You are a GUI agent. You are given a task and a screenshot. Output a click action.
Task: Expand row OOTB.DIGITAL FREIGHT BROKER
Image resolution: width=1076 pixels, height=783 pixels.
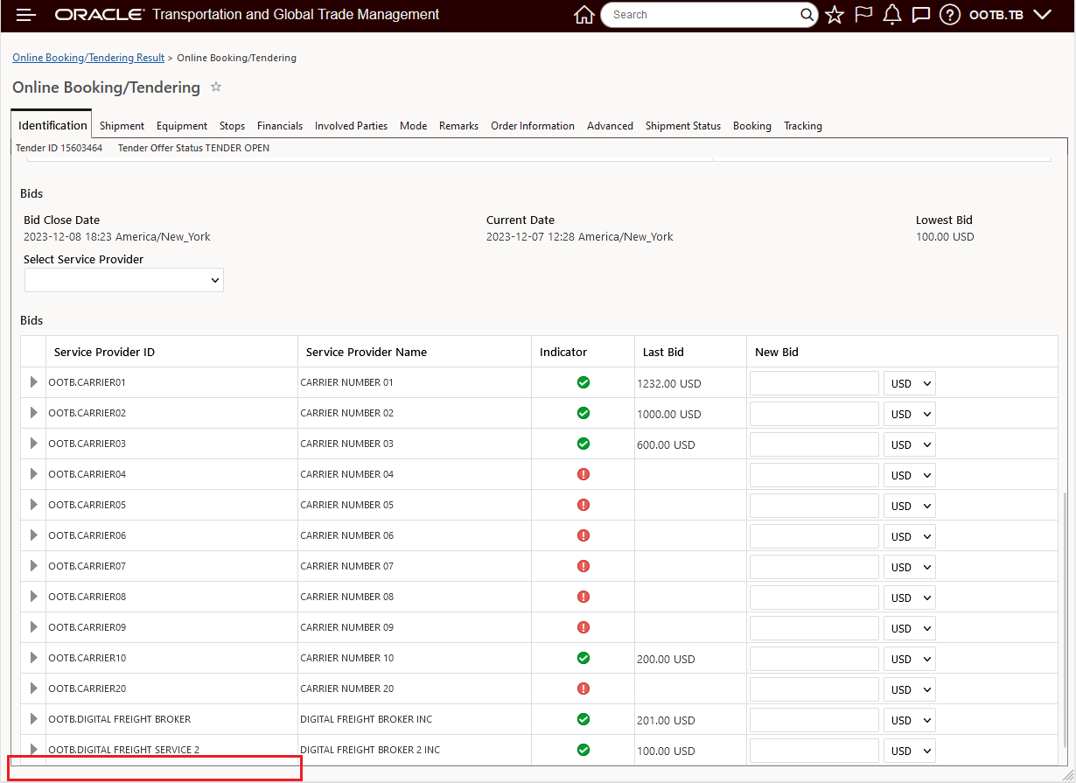point(34,719)
